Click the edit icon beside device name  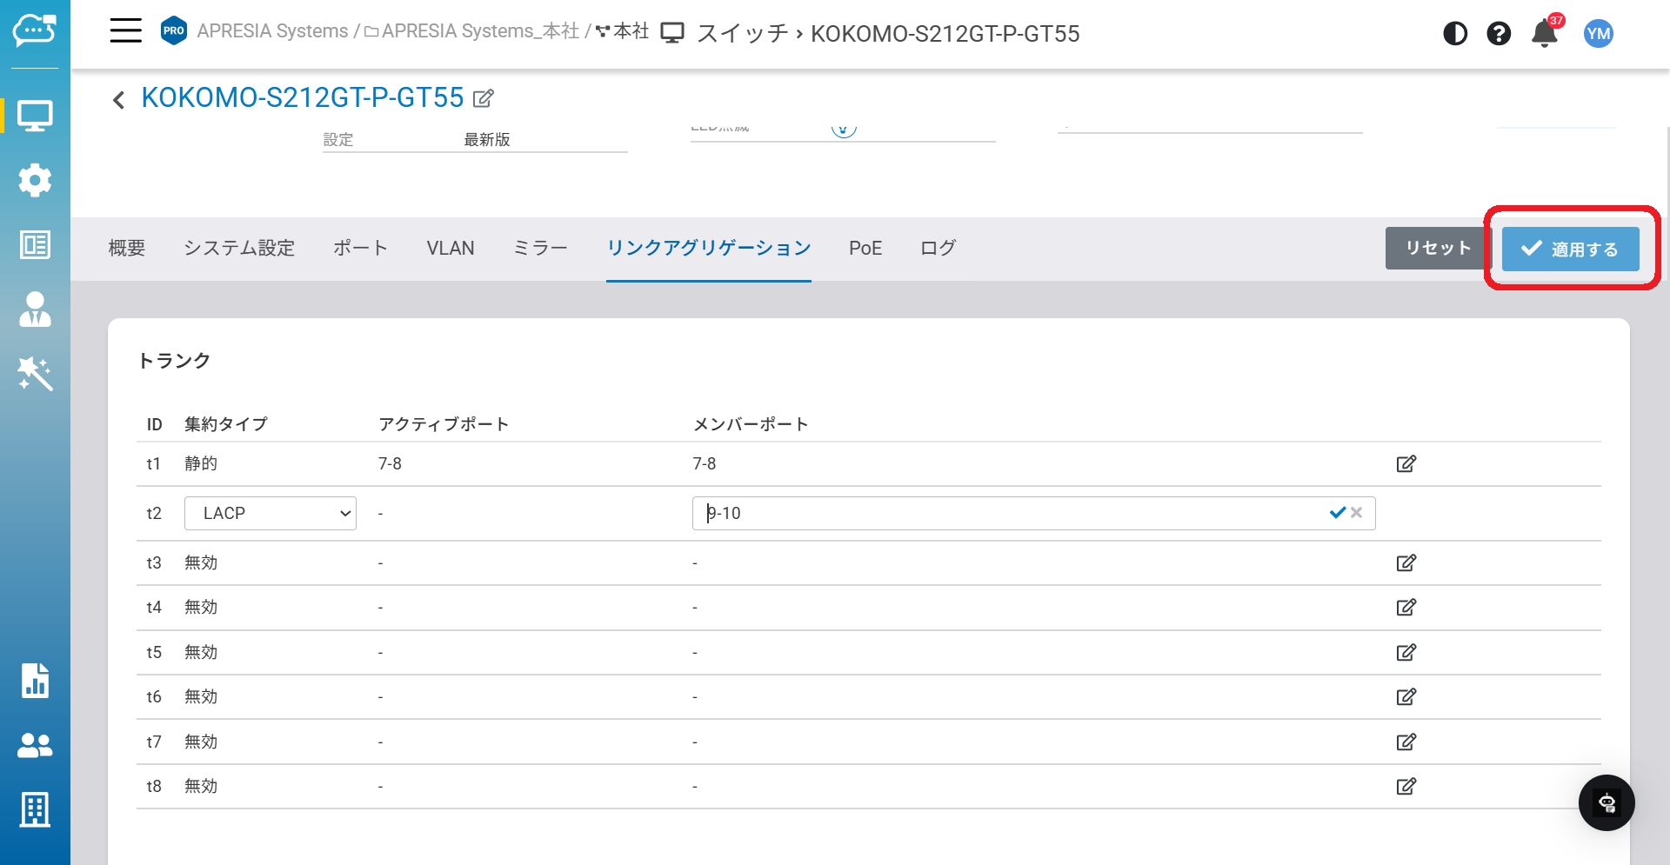pos(484,98)
